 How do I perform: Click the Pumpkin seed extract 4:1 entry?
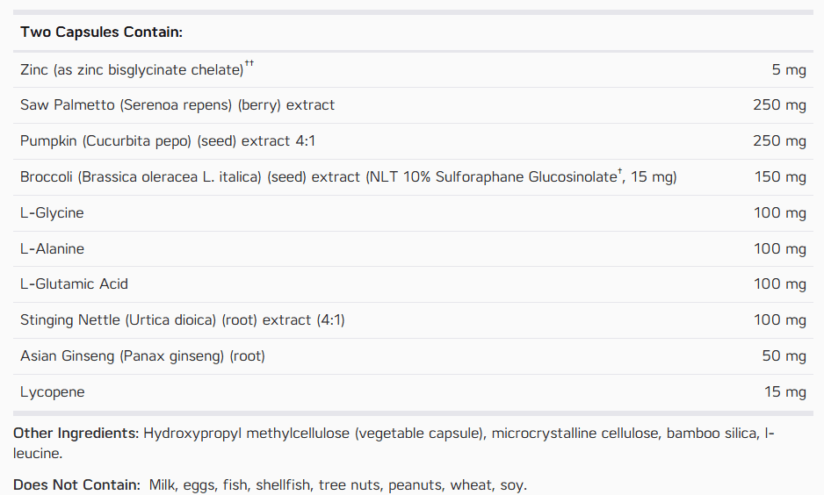pos(168,141)
